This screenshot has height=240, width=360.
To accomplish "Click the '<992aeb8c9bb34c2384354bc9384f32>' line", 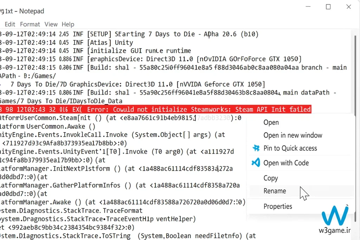I will (67, 227).
